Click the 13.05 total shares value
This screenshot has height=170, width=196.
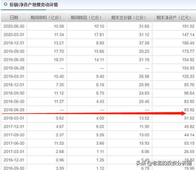coord(144,135)
